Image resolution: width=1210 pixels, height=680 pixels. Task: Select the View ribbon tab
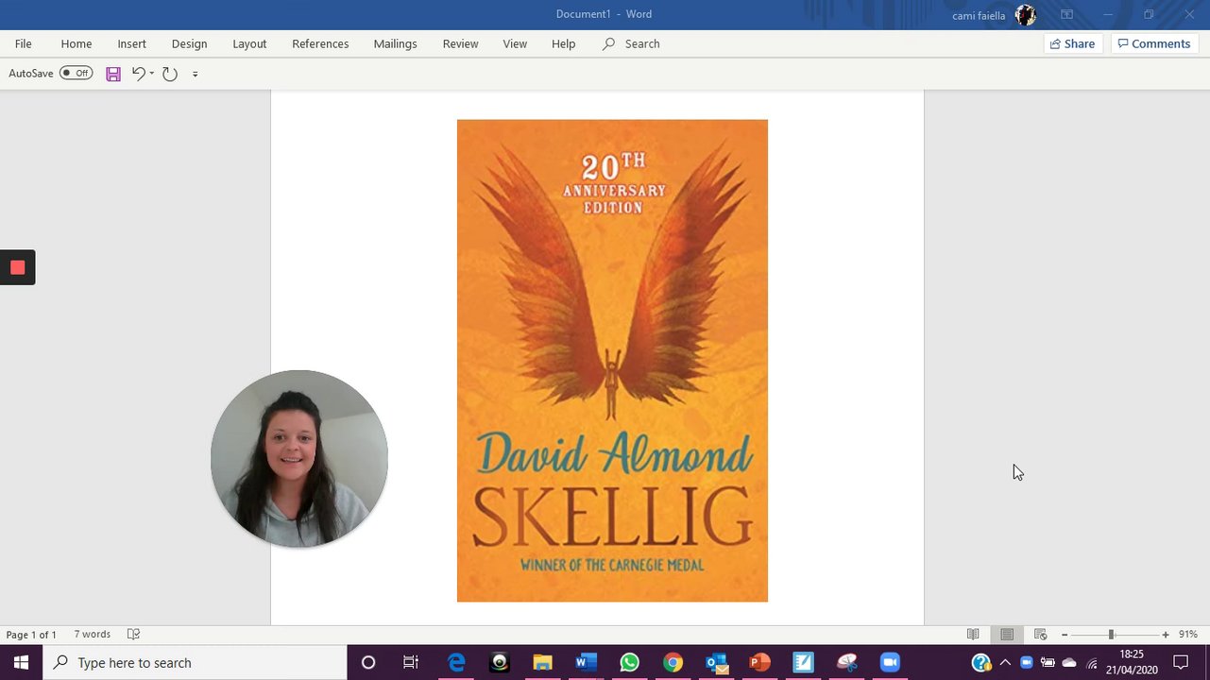[515, 43]
